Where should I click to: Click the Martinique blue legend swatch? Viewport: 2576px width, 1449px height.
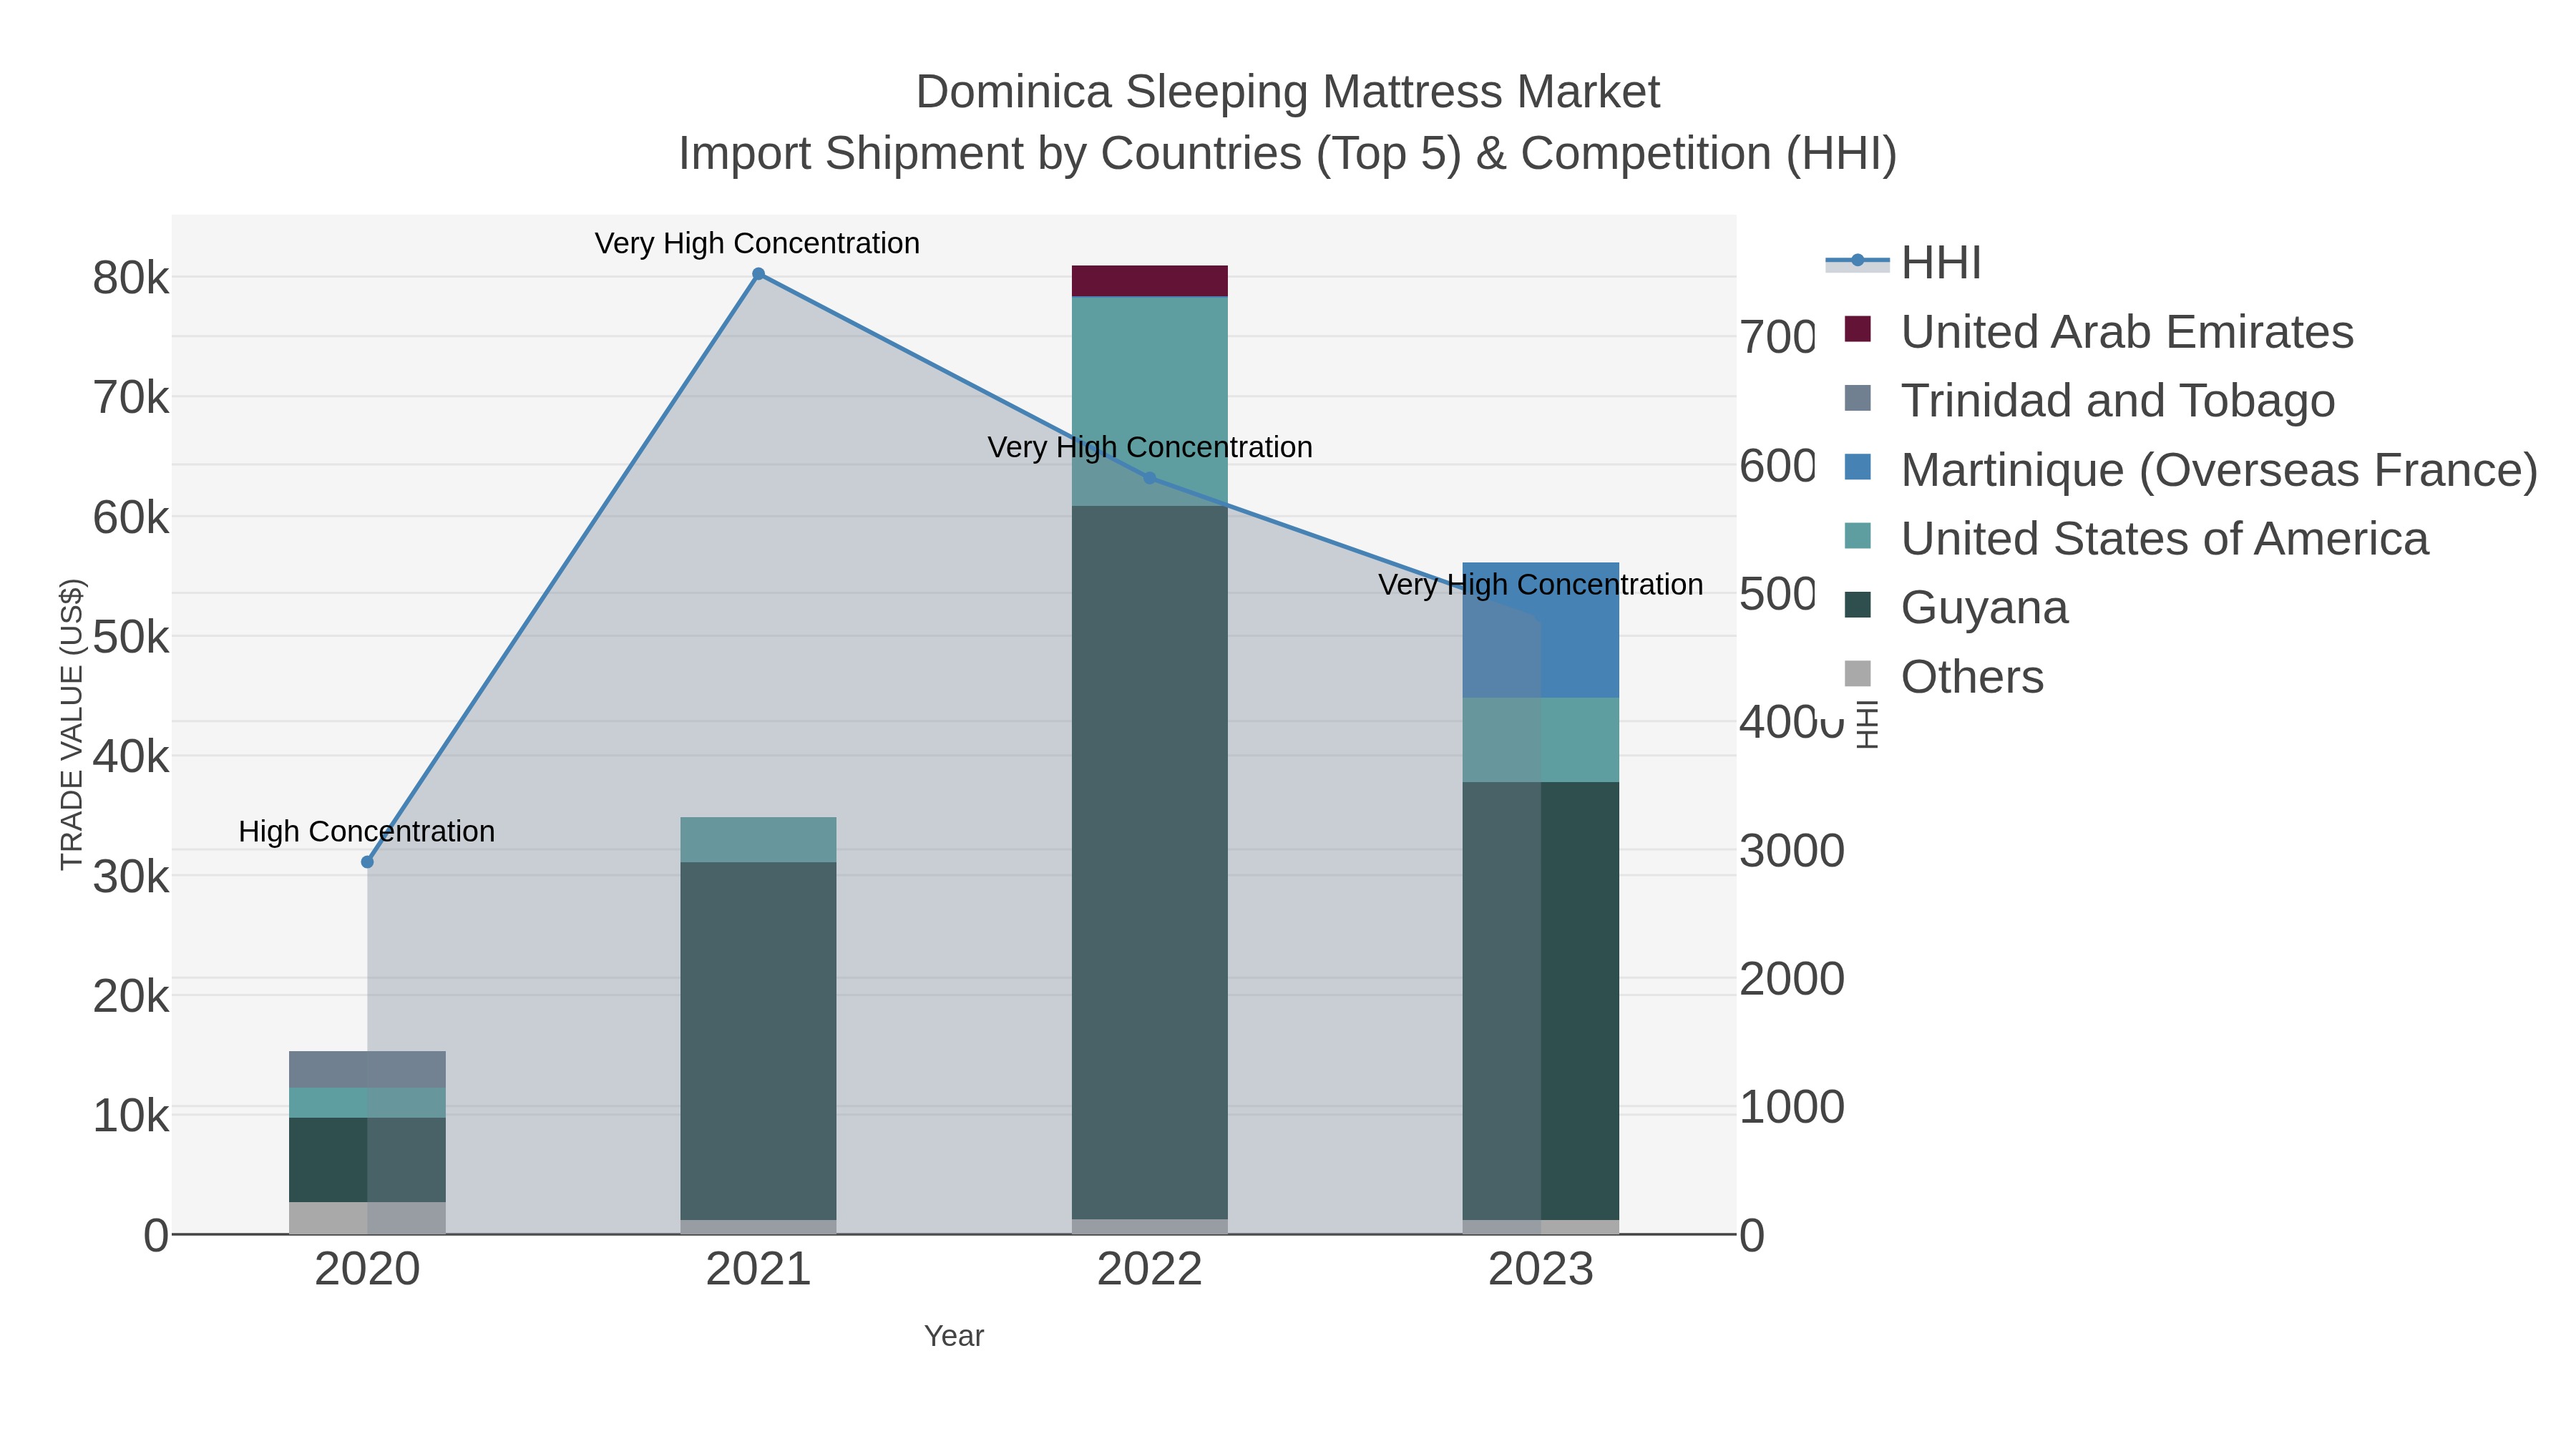point(1857,467)
